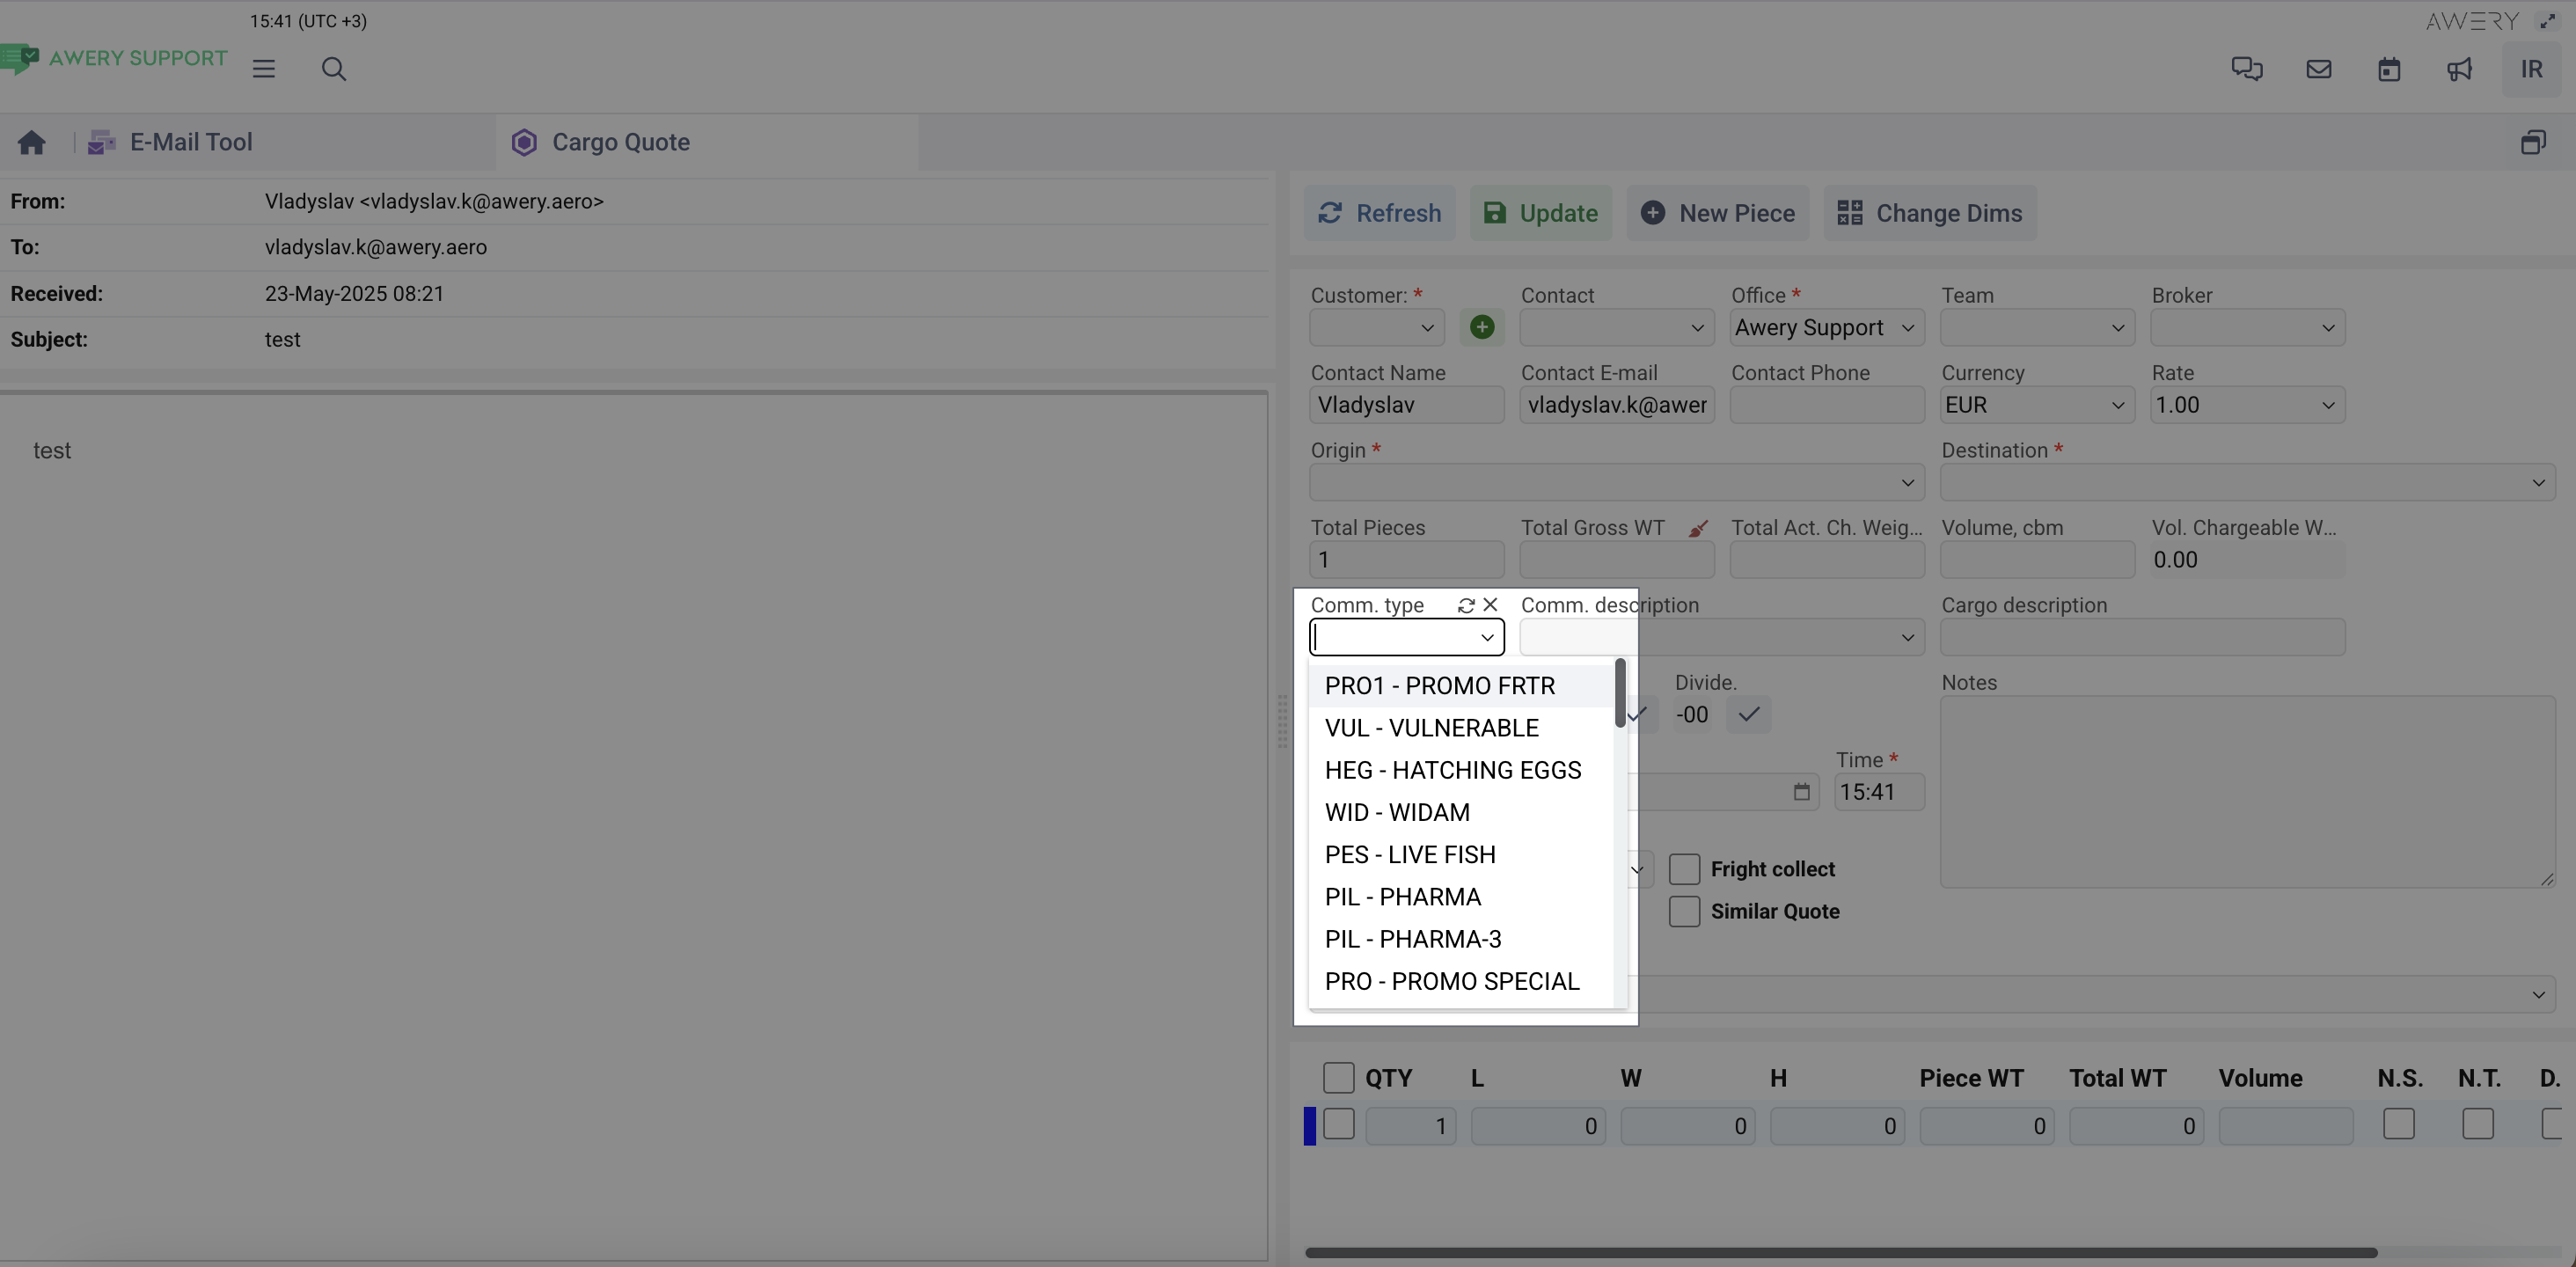Image resolution: width=2576 pixels, height=1267 pixels.
Task: Open the search magnifier icon
Action: 333,69
